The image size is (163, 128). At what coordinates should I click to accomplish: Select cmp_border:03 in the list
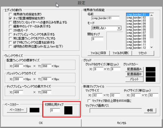138,21
